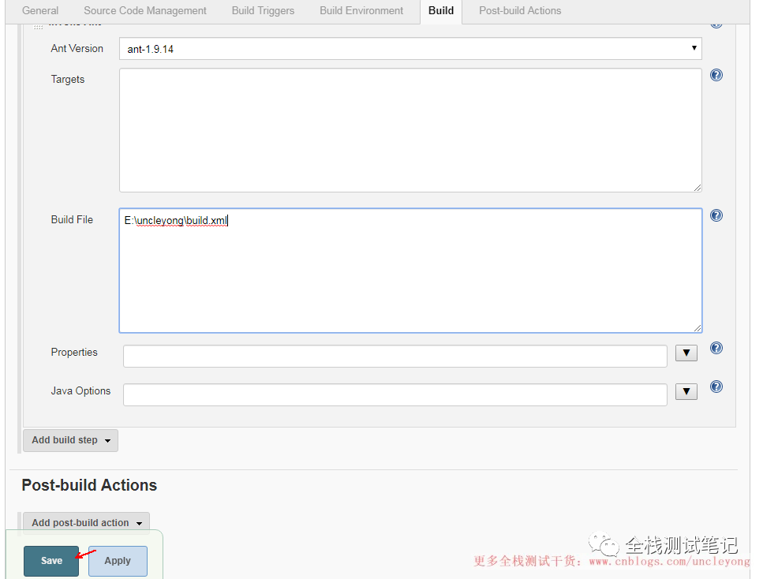Grab the Invoke Ant step drag handle

(x=38, y=27)
